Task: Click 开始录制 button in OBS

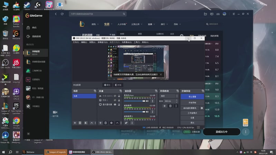Action: click(192, 103)
